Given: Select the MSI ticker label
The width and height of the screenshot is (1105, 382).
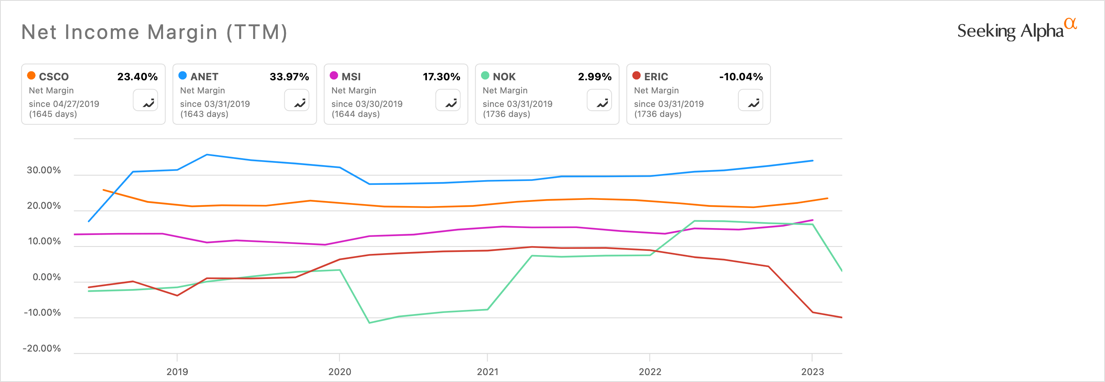Looking at the screenshot, I should coord(351,77).
